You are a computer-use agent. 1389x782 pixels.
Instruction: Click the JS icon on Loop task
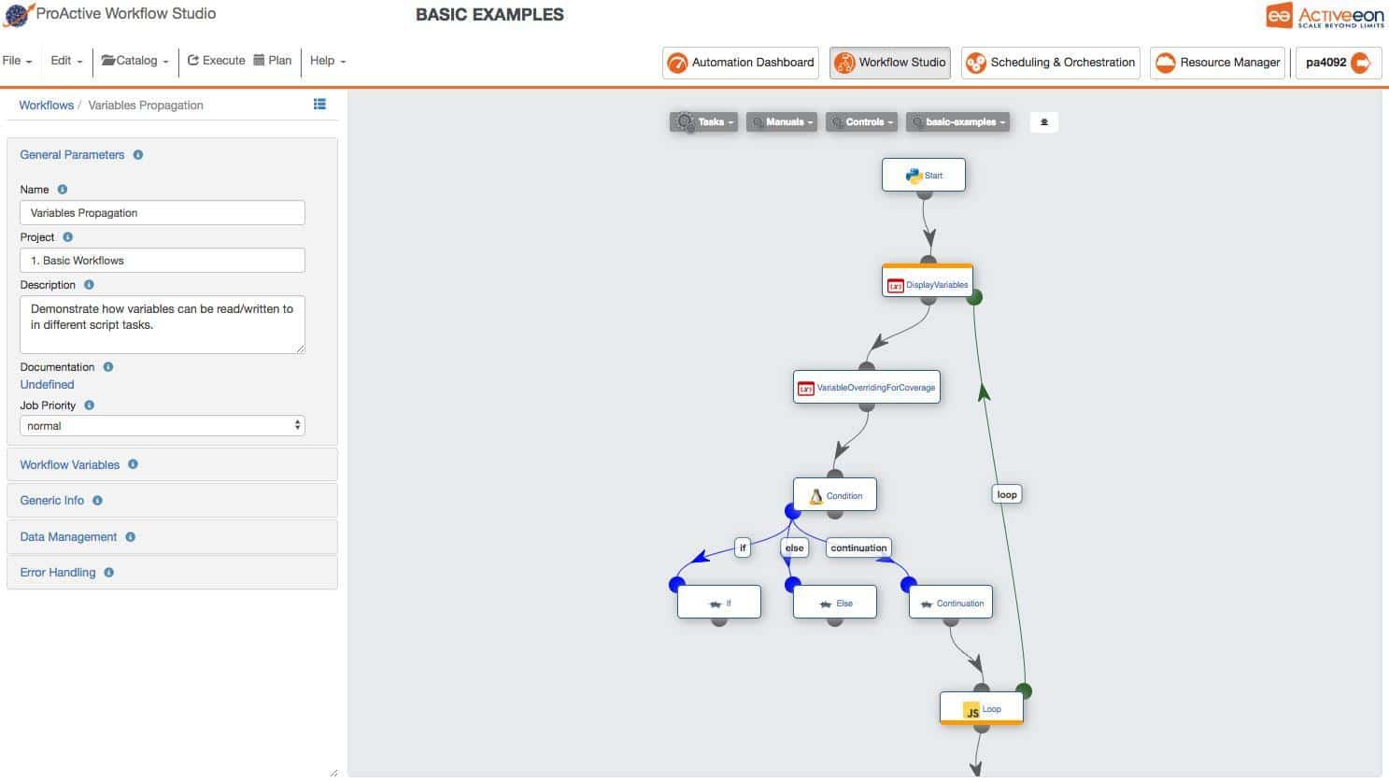click(971, 710)
